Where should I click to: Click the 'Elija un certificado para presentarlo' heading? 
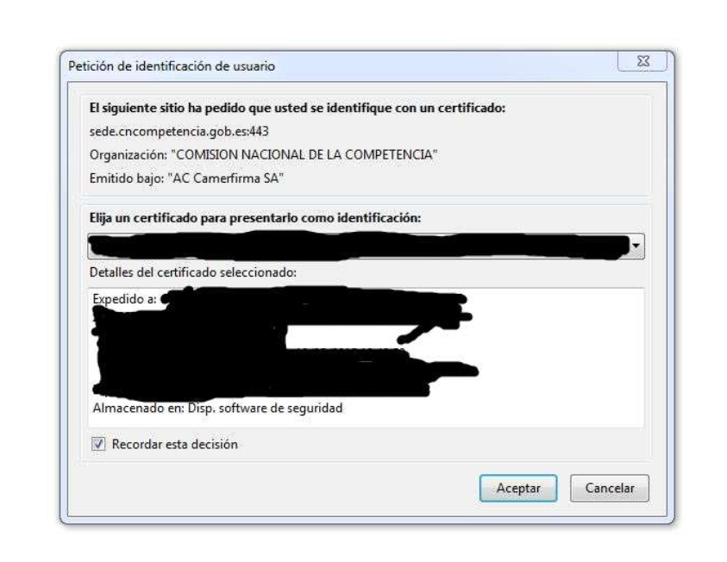[x=255, y=218]
